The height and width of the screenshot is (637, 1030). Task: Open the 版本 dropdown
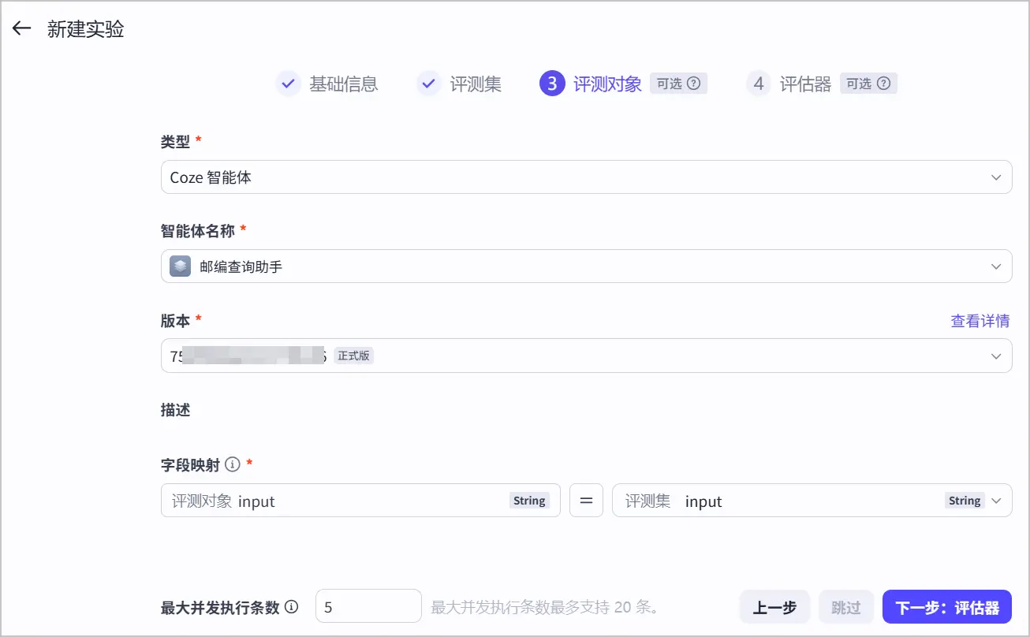coord(586,356)
